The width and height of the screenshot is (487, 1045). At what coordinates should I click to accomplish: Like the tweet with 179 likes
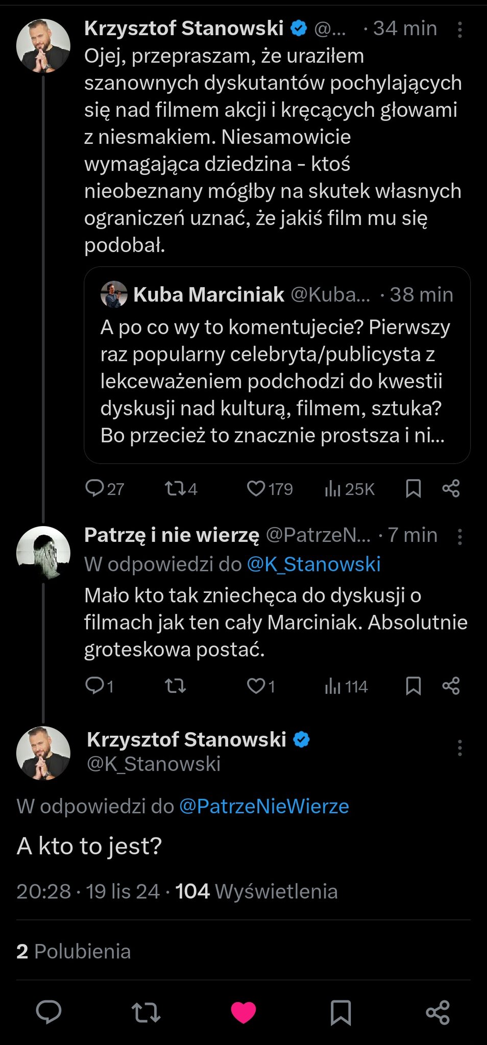click(x=256, y=488)
